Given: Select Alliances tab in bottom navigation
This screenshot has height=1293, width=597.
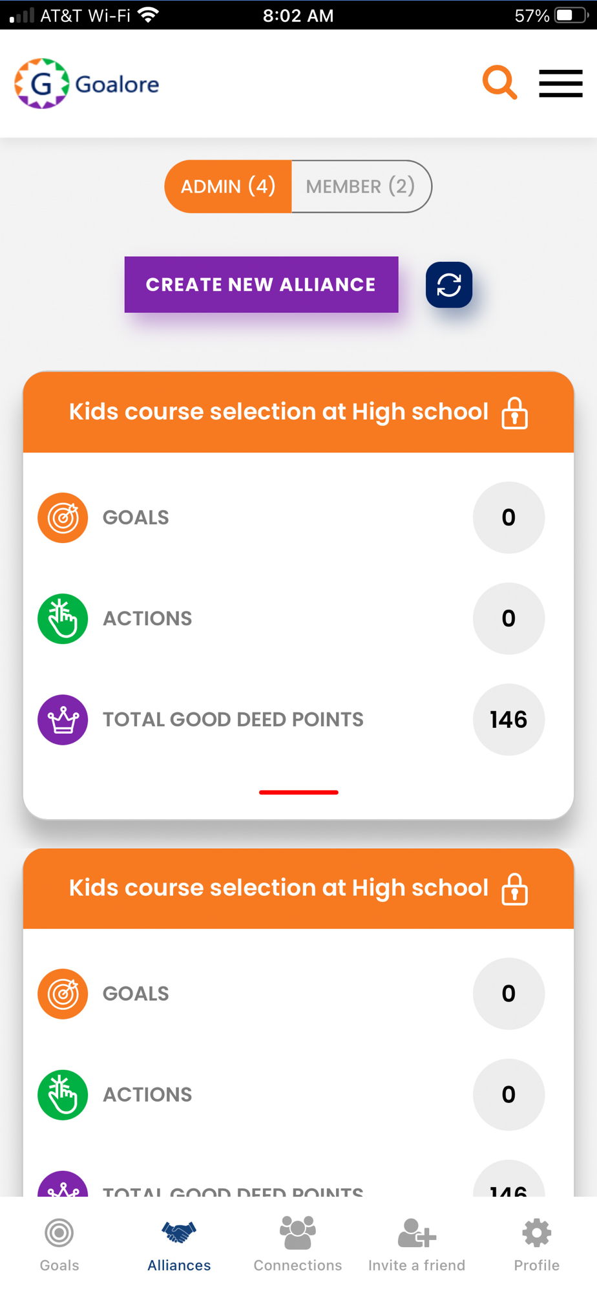Looking at the screenshot, I should tap(179, 1245).
